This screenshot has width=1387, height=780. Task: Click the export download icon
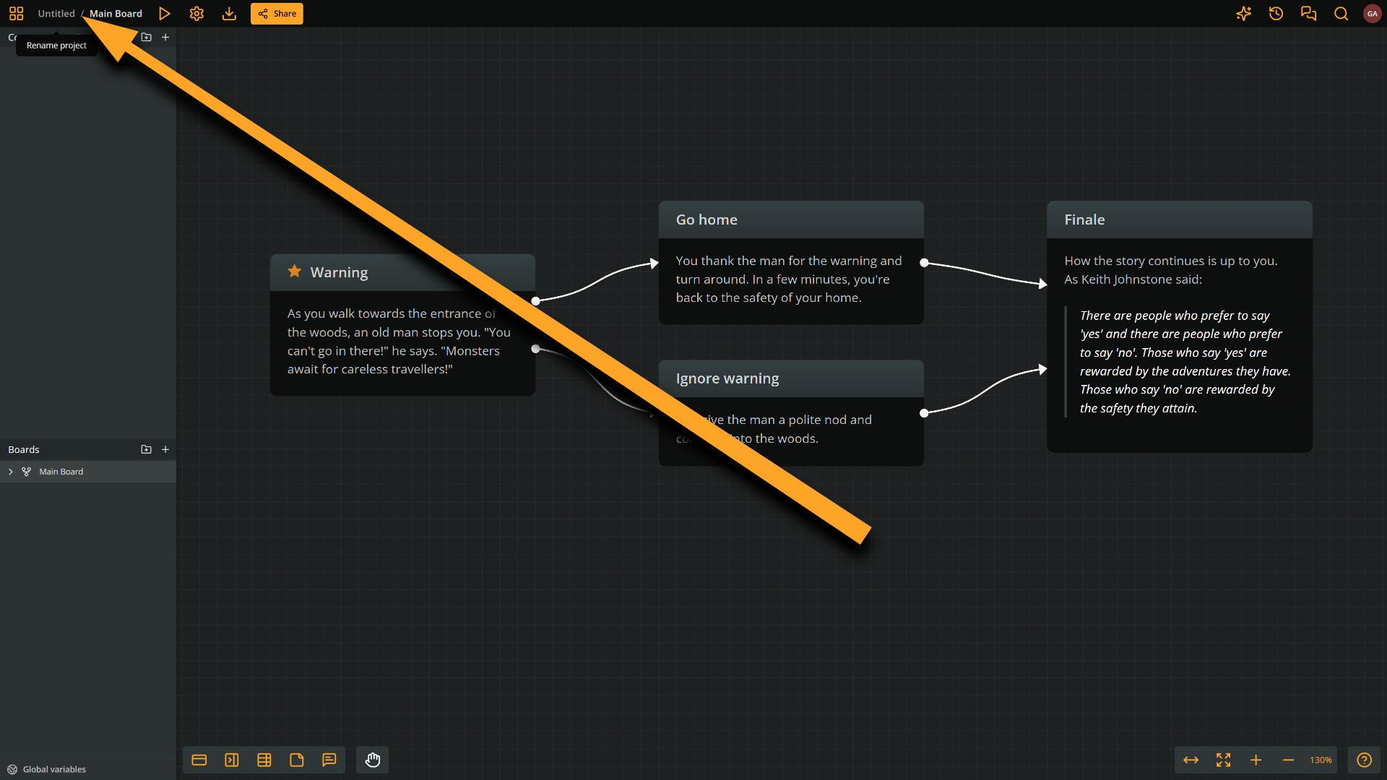pos(229,14)
